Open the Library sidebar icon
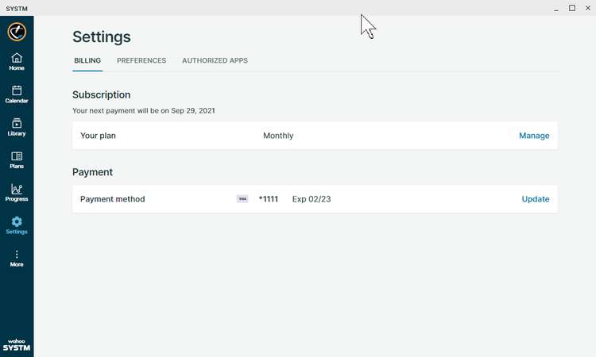The image size is (596, 357). click(17, 123)
